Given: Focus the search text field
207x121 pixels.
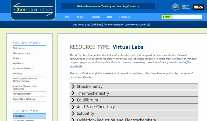Looking at the screenshot, I should tap(187, 17).
